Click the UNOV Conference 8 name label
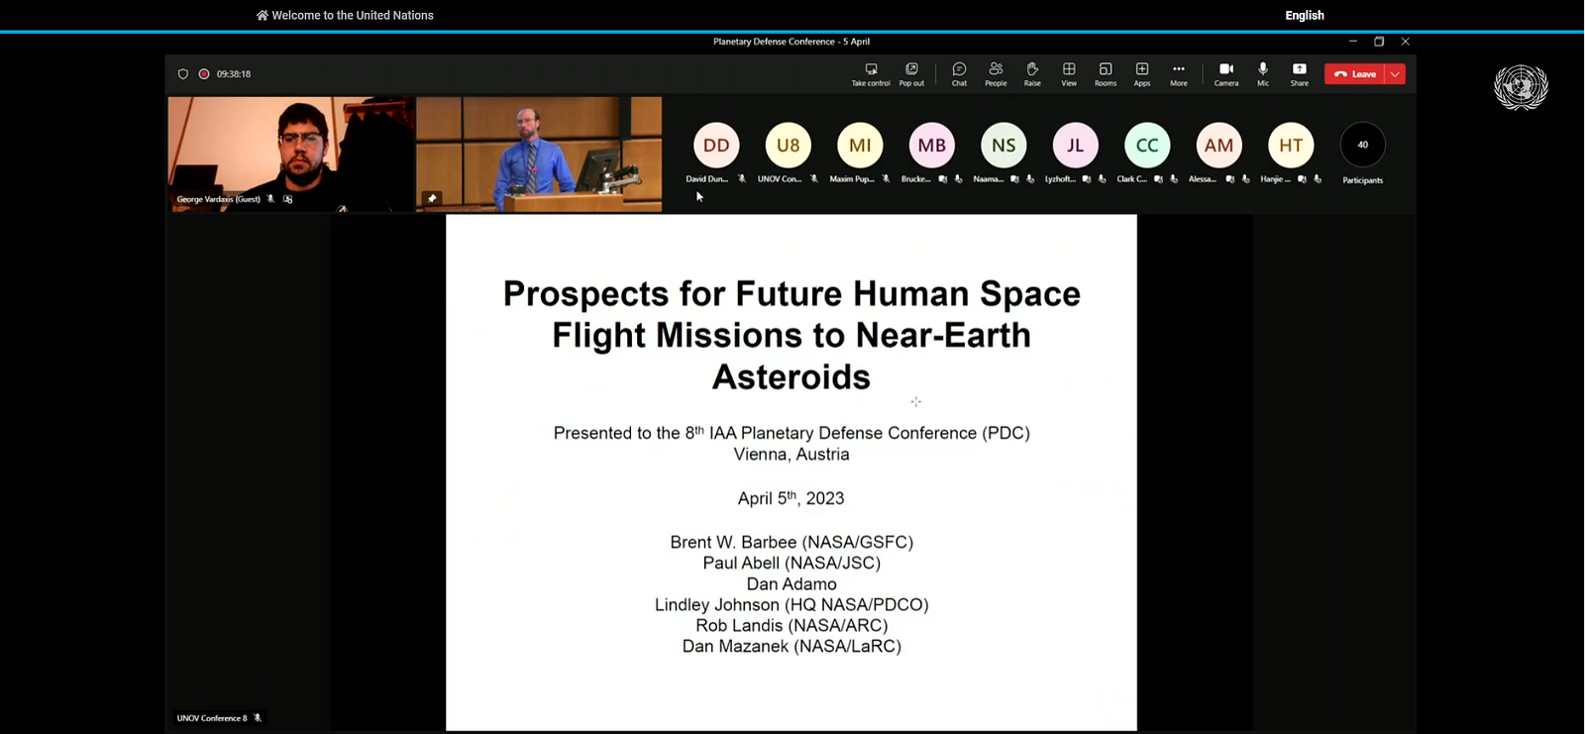The height and width of the screenshot is (734, 1585). tap(212, 718)
